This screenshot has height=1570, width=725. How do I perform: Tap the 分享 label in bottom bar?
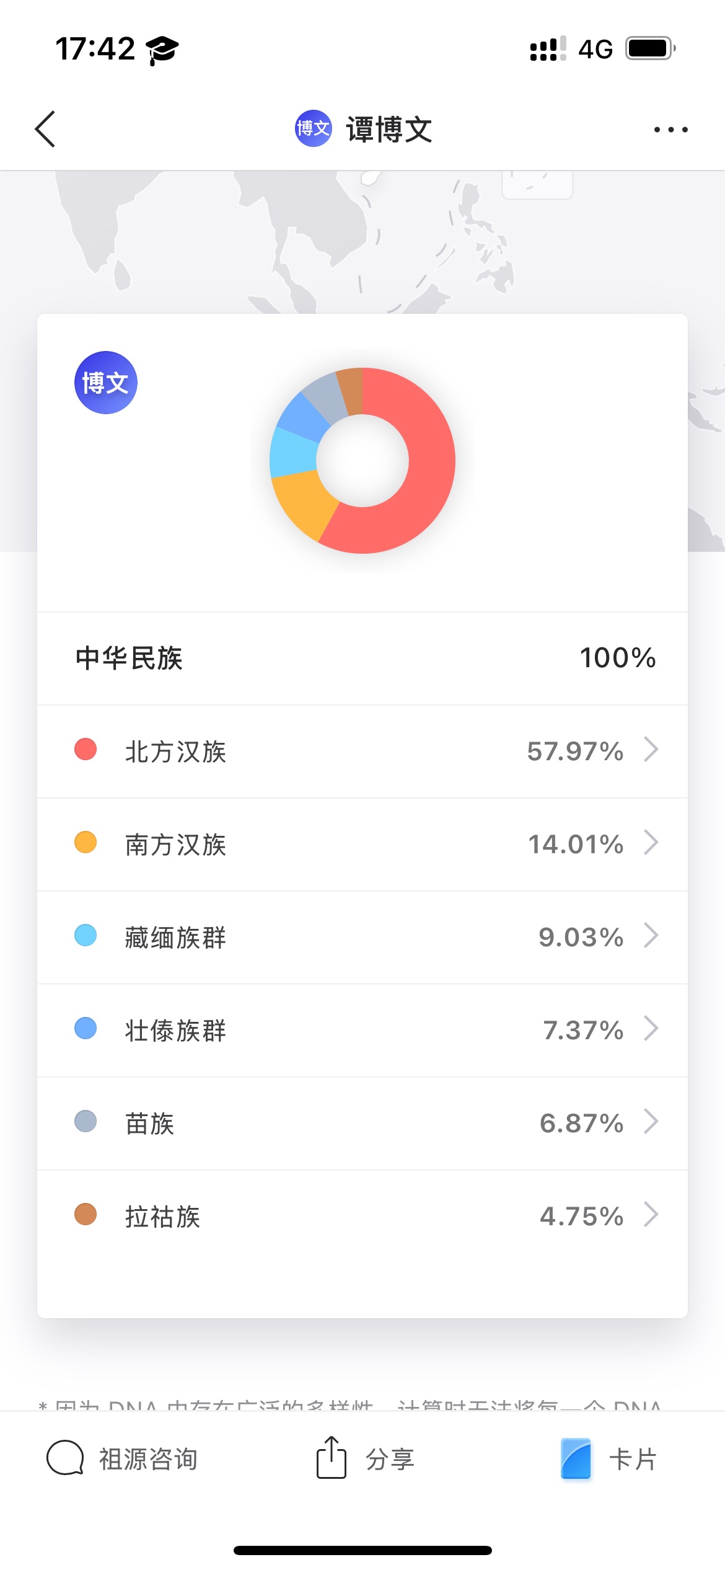390,1459
